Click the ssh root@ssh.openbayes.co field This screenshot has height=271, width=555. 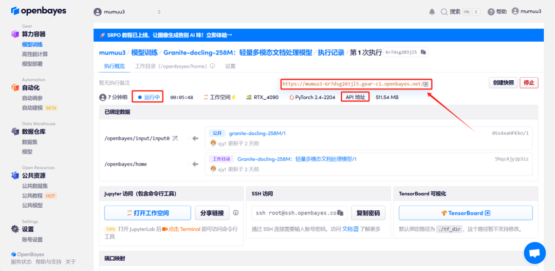click(300, 213)
